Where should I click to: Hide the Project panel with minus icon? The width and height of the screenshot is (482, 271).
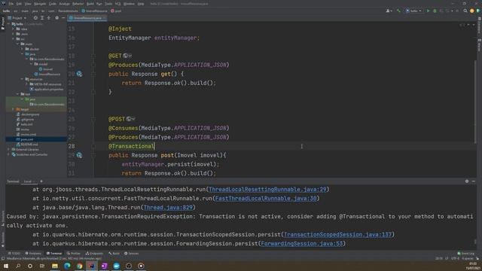pos(63,18)
